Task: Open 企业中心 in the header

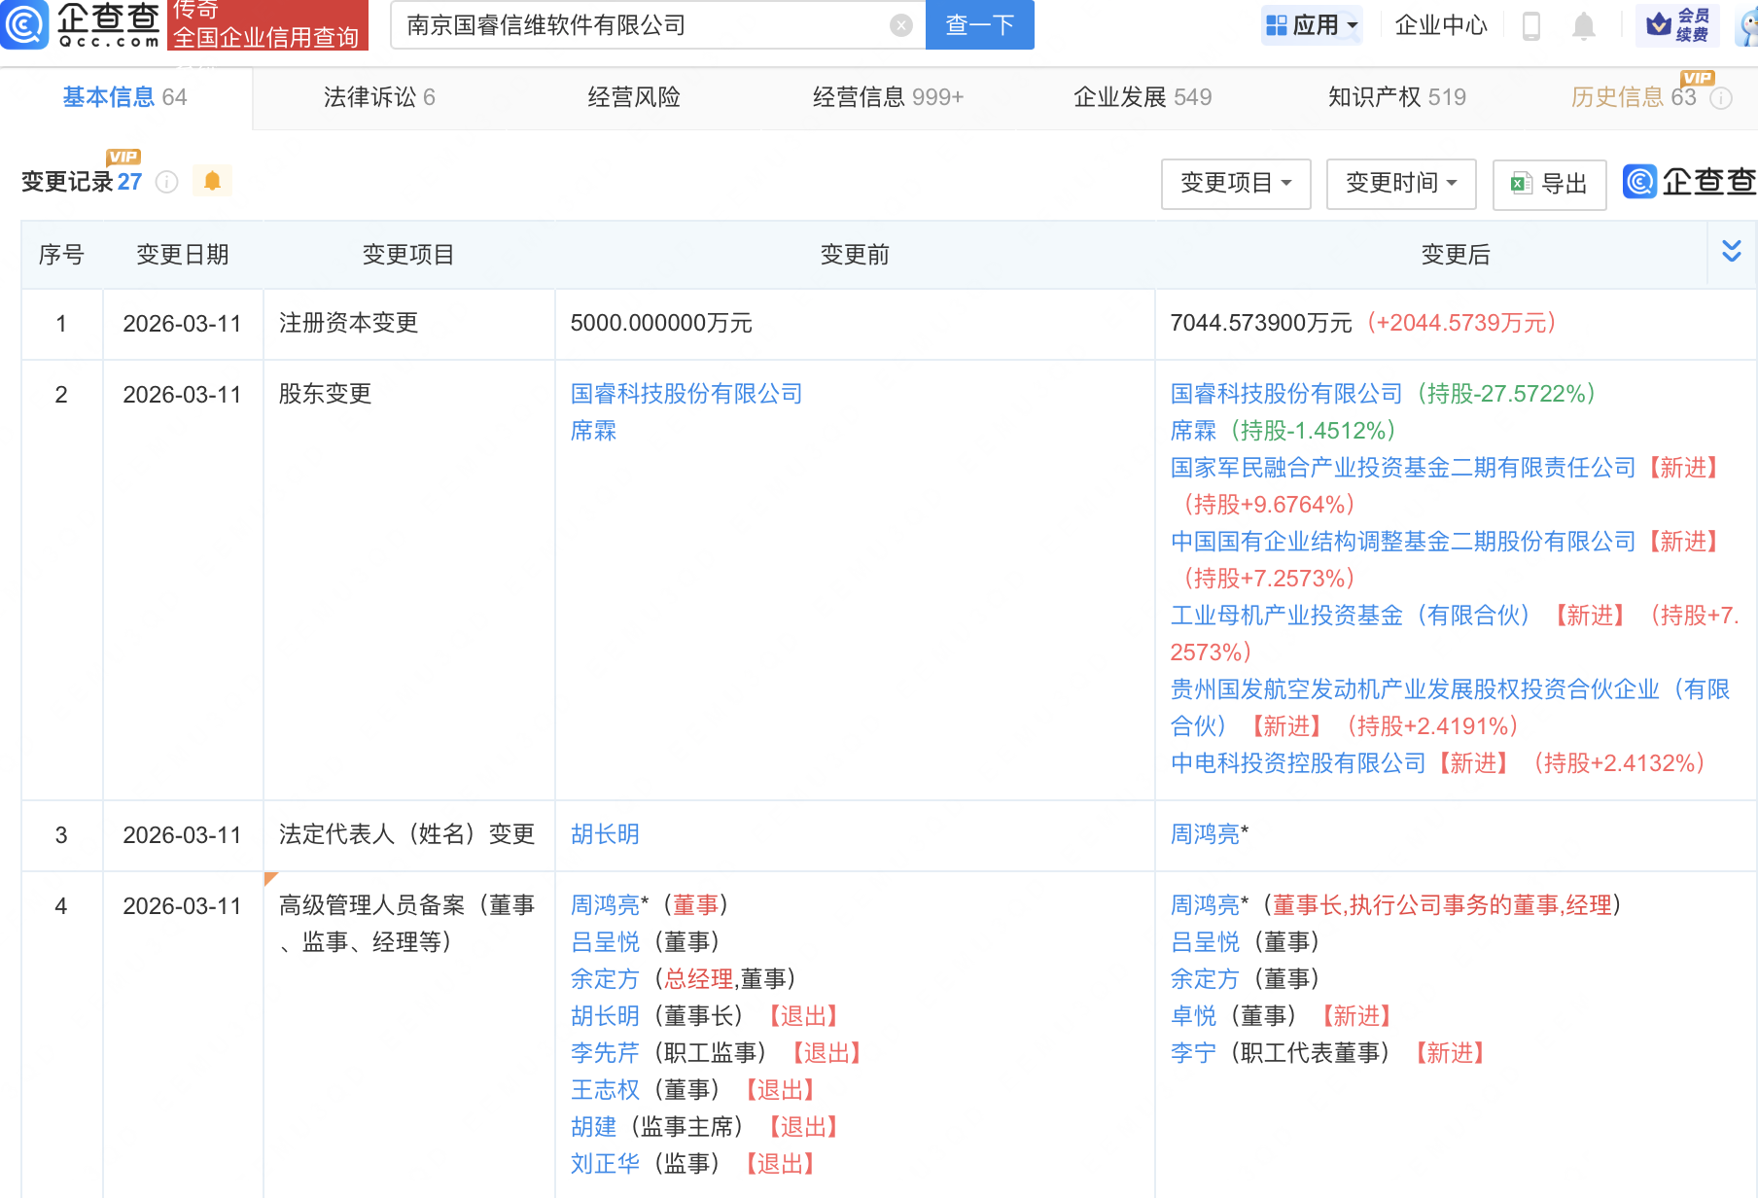Action: [1440, 25]
